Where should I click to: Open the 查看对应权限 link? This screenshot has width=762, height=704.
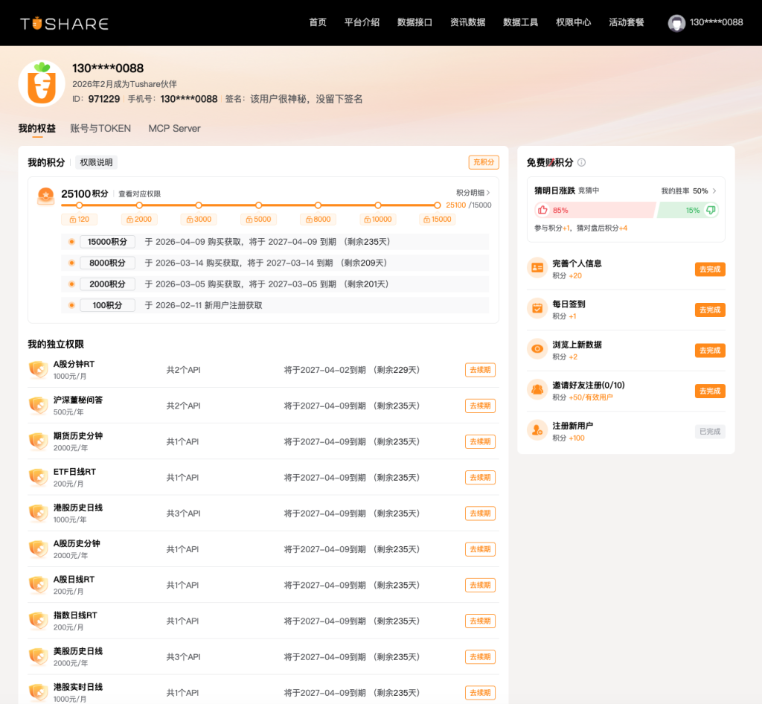[x=139, y=193]
